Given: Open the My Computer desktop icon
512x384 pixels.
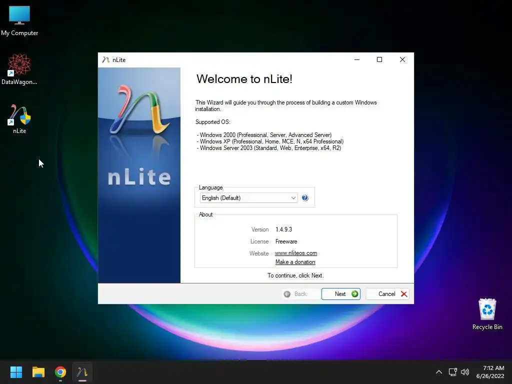Looking at the screenshot, I should 19,21.
